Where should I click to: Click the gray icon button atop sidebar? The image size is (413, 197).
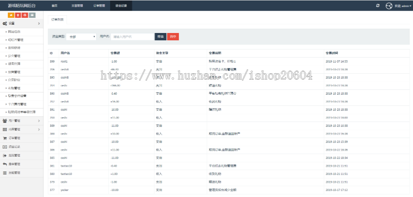(x=32, y=15)
